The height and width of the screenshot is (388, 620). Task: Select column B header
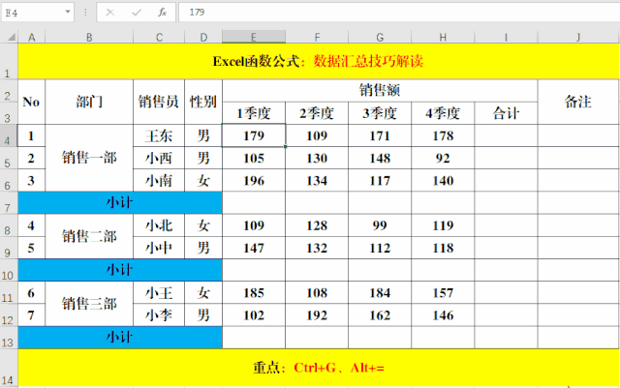(89, 37)
